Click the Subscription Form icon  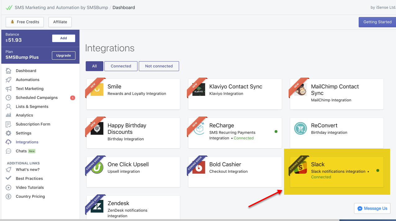click(8, 124)
